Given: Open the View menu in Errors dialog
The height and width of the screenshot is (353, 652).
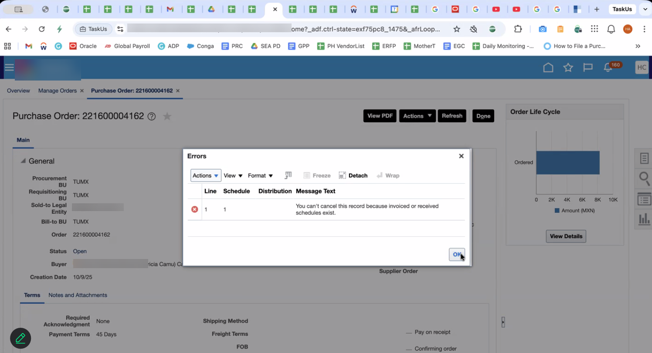Looking at the screenshot, I should [x=233, y=175].
